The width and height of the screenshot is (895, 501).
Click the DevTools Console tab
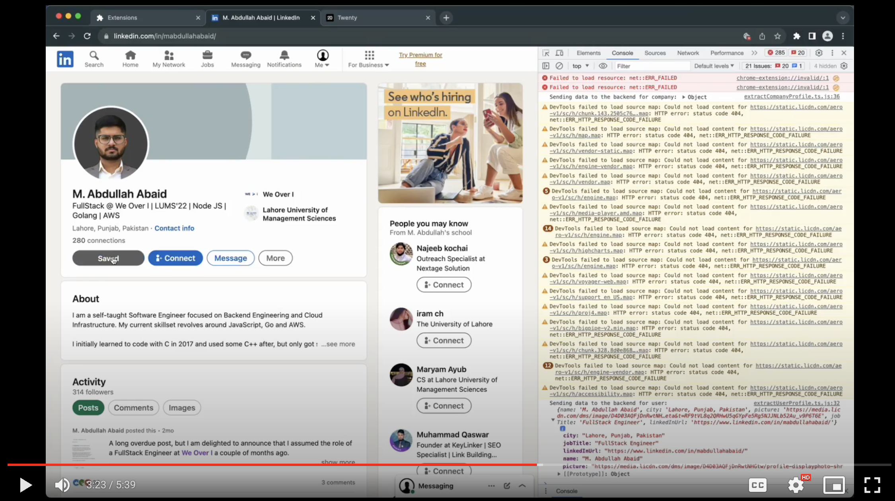622,52
